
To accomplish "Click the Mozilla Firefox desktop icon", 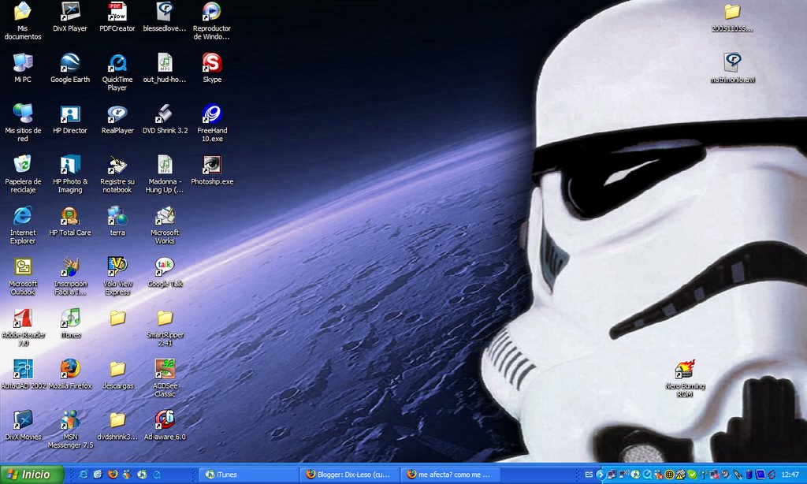I will [x=70, y=369].
